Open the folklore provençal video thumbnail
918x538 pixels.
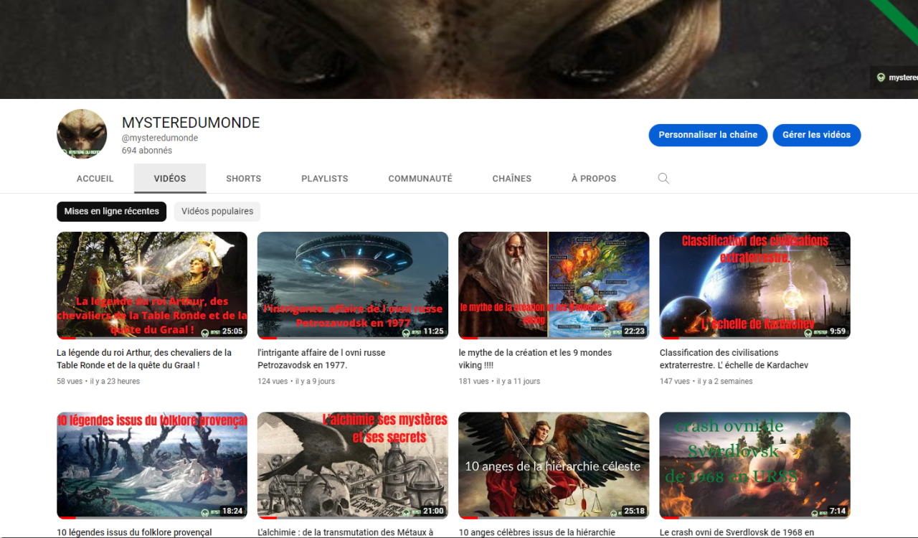pos(152,466)
